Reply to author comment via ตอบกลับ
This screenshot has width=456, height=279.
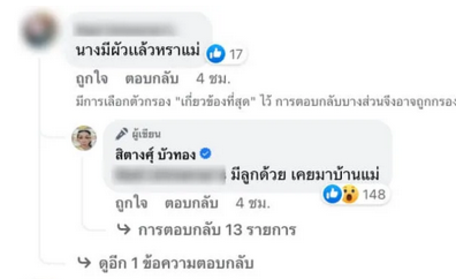pyautogui.click(x=192, y=203)
